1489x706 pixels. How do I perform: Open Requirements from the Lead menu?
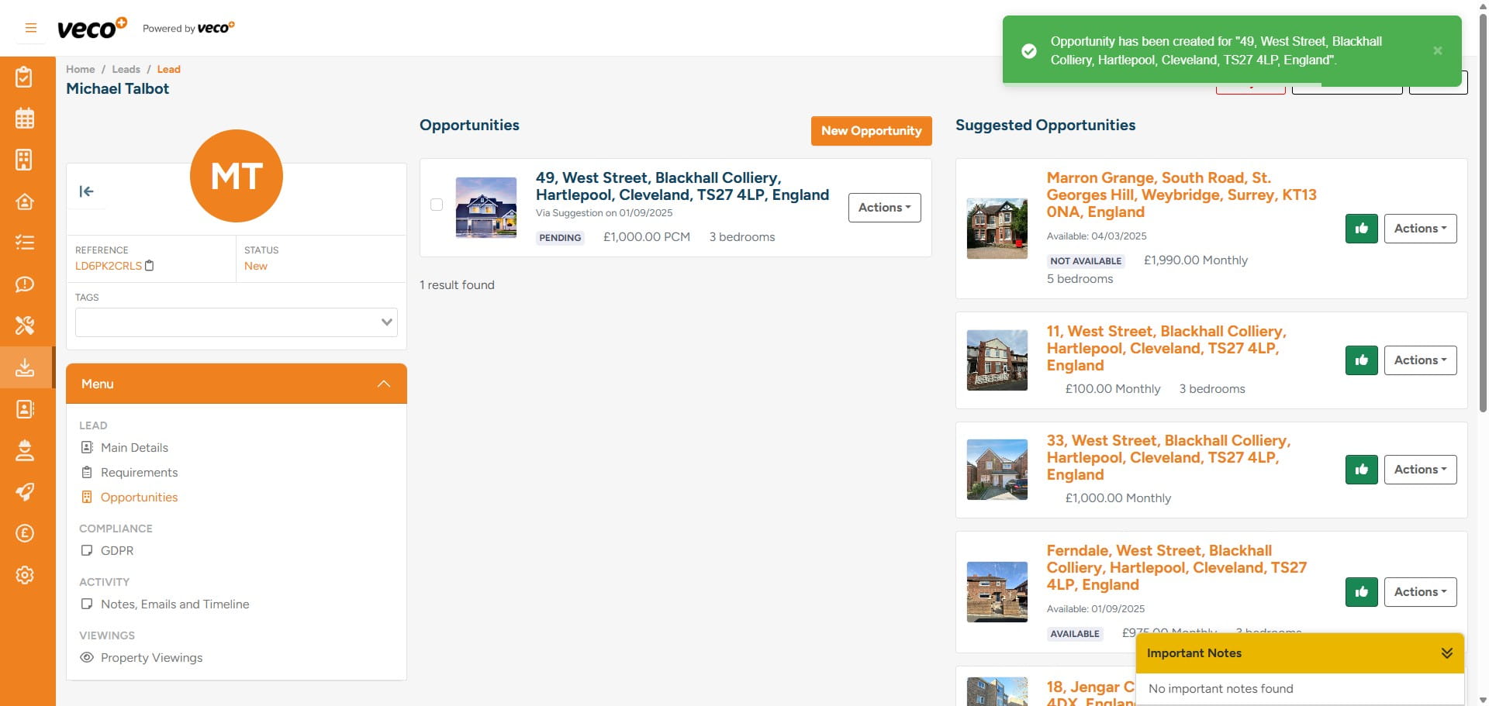click(x=140, y=472)
